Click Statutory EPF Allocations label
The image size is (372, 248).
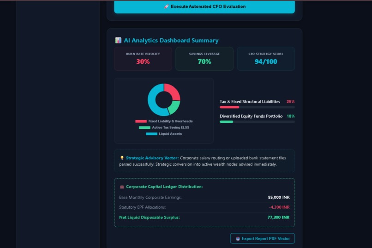142,207
